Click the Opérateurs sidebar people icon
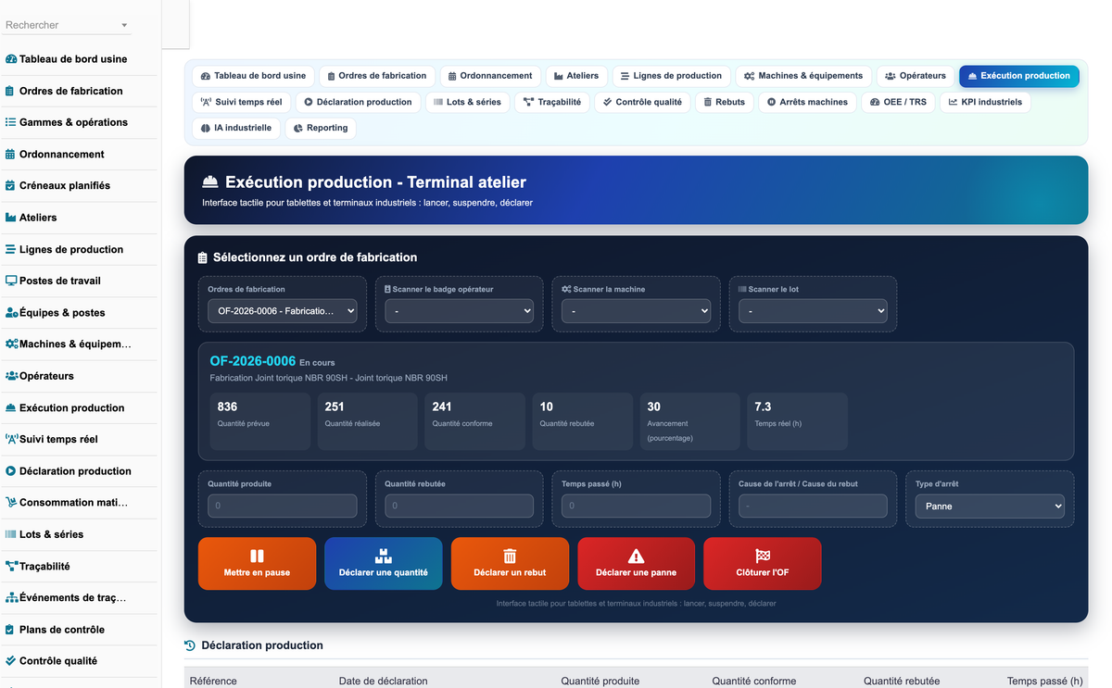Viewport: 1112px width, 688px height. 11,376
